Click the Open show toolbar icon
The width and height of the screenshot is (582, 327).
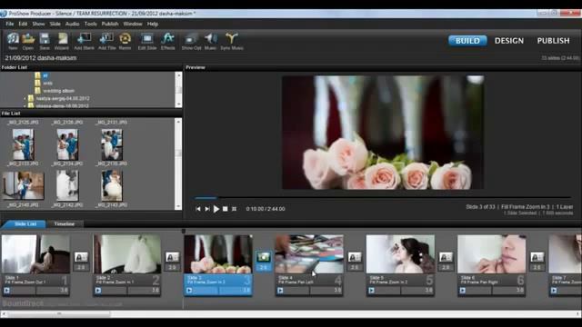(x=28, y=41)
